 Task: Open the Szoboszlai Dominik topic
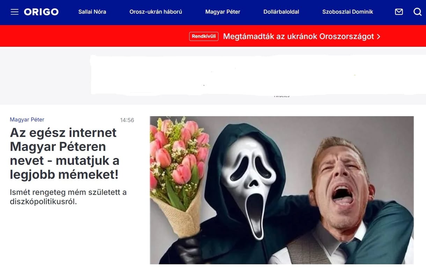tap(348, 12)
